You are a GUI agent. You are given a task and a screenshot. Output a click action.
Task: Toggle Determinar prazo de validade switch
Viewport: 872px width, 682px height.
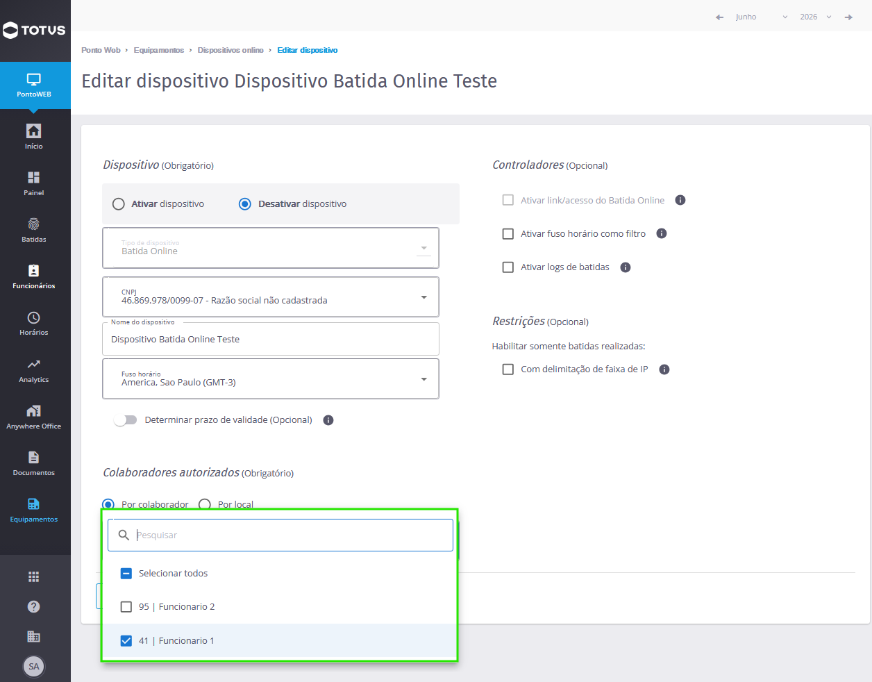point(126,420)
